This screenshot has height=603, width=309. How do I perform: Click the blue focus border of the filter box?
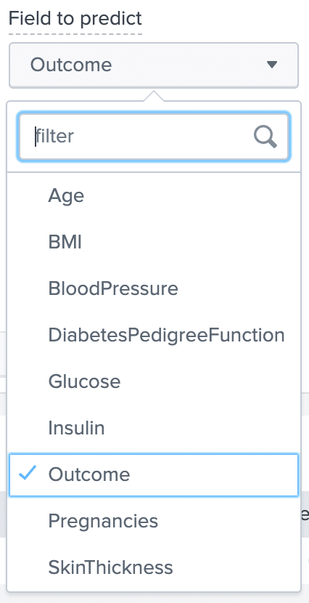coord(154,113)
